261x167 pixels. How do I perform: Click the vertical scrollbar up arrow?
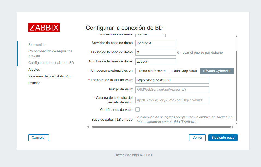pos(236,36)
